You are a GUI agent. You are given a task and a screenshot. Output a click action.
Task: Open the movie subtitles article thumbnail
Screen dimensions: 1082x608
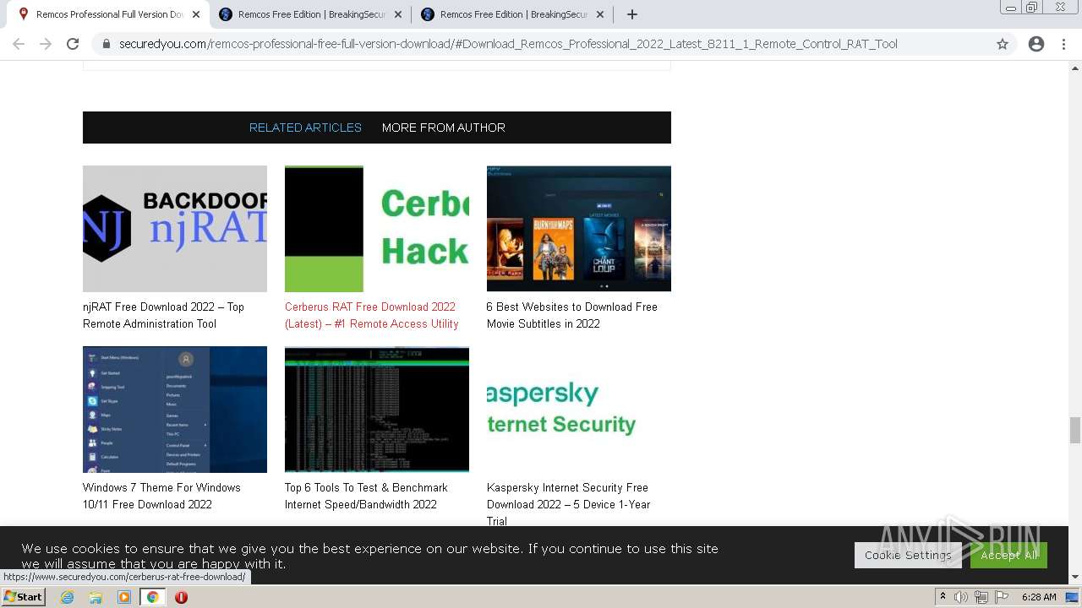(x=579, y=229)
